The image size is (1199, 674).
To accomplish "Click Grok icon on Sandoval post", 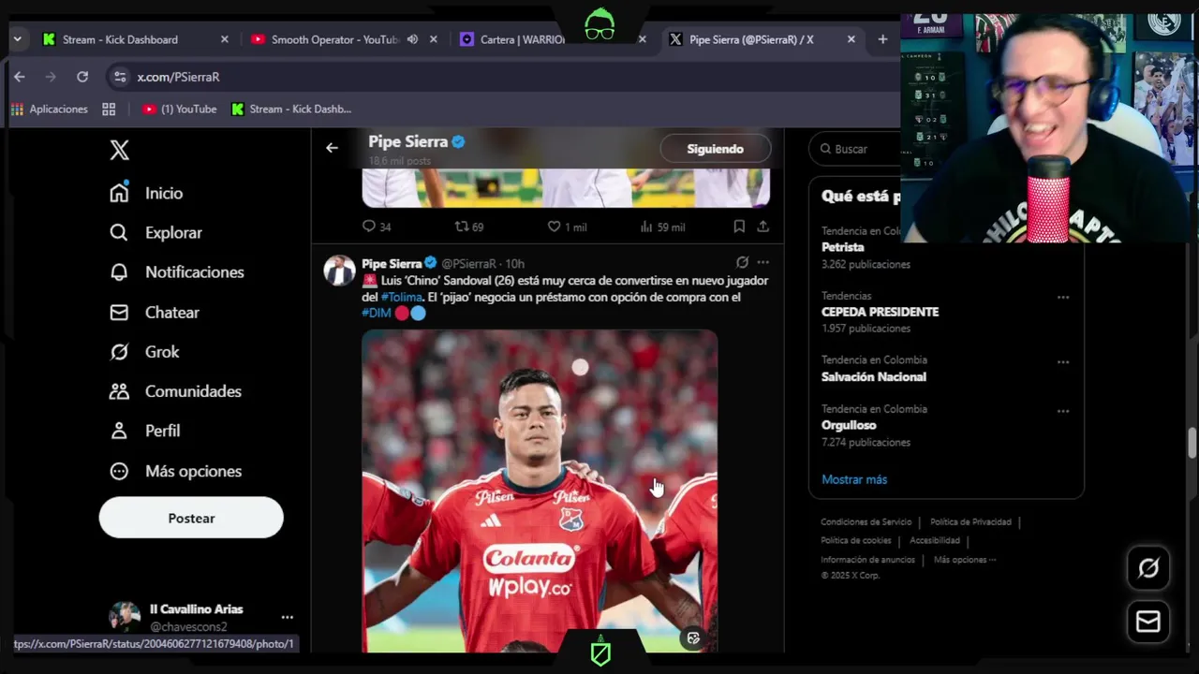I will coord(742,262).
